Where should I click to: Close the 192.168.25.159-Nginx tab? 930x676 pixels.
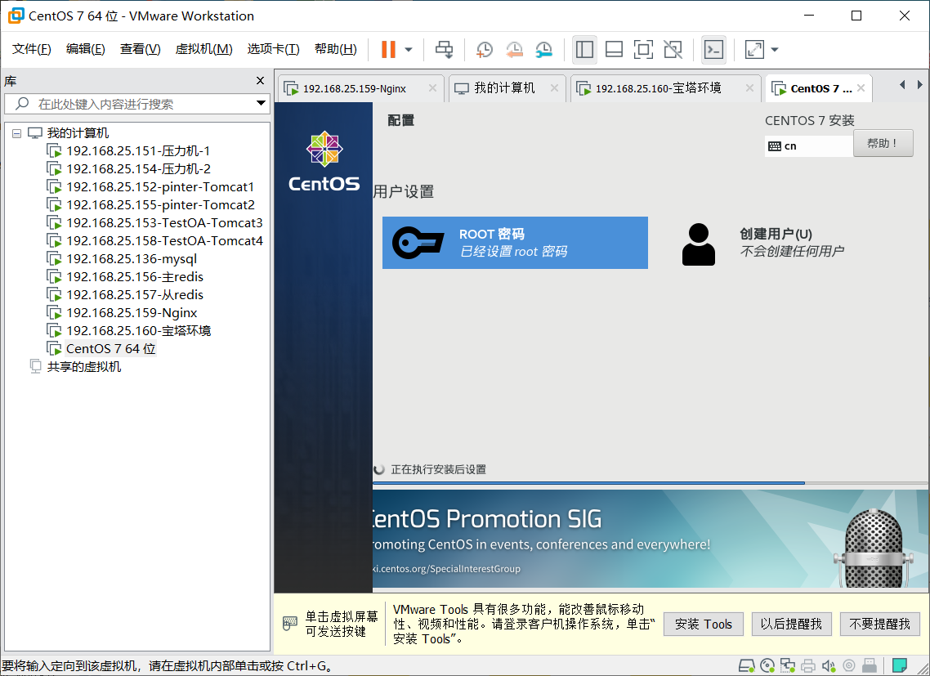click(x=432, y=87)
